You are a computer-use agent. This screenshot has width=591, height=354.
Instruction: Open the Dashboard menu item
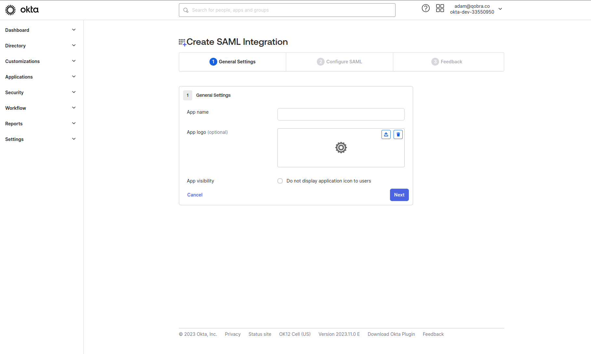pos(17,30)
